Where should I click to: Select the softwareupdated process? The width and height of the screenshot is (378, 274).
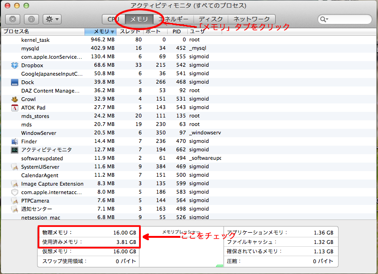188,158
